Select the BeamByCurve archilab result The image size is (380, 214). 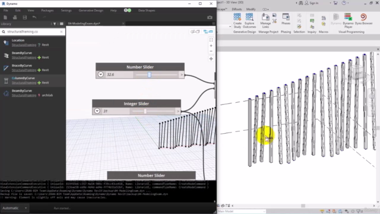point(33,93)
